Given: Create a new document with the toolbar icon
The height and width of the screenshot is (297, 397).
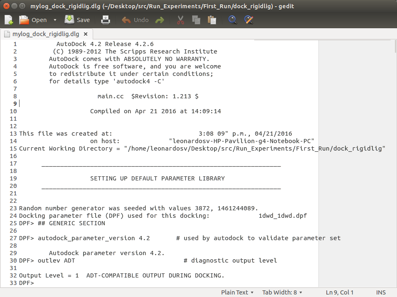Looking at the screenshot, I should coord(9,19).
